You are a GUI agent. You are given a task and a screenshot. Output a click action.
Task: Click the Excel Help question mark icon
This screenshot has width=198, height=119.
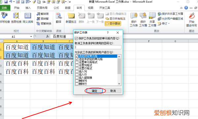click(x=186, y=8)
